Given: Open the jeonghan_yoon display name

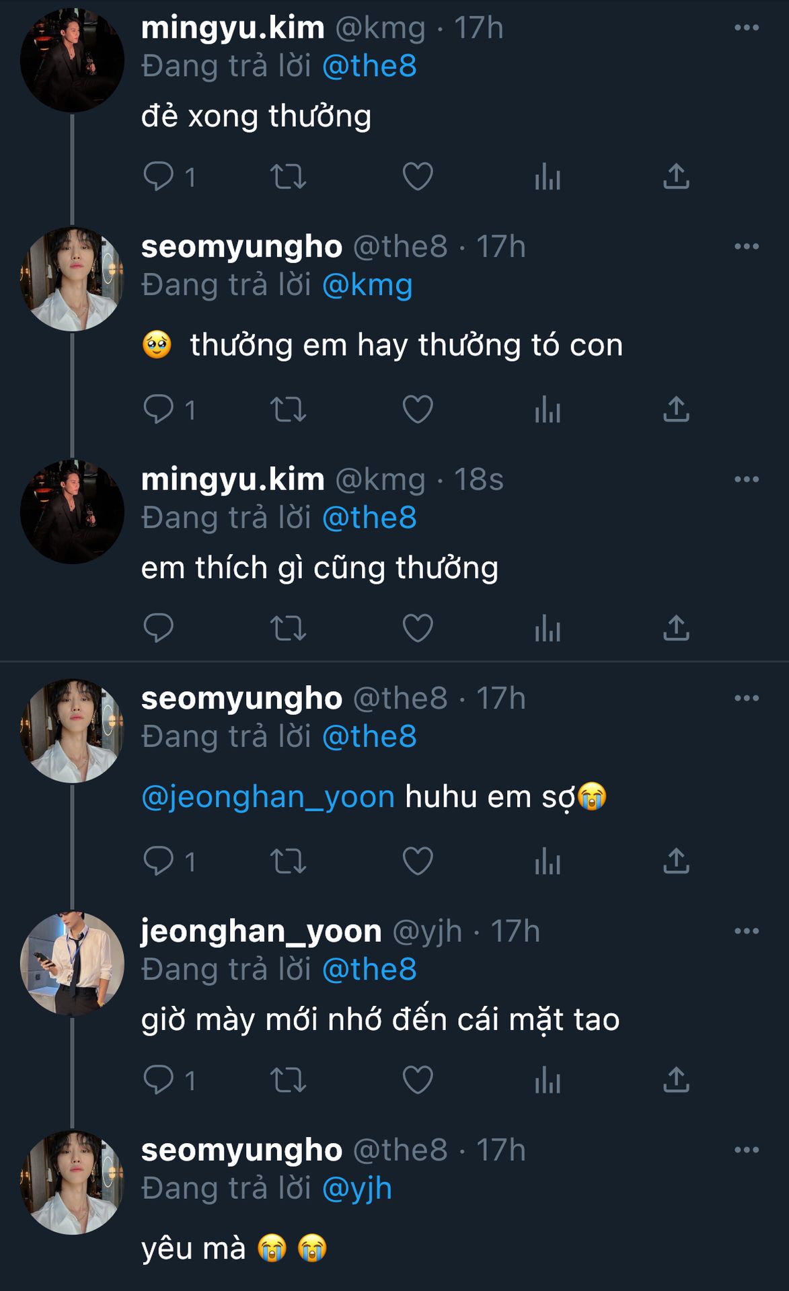Looking at the screenshot, I should [261, 931].
